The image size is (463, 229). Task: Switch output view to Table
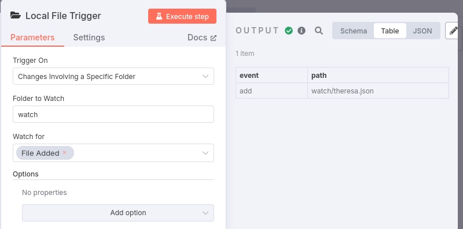(x=389, y=31)
